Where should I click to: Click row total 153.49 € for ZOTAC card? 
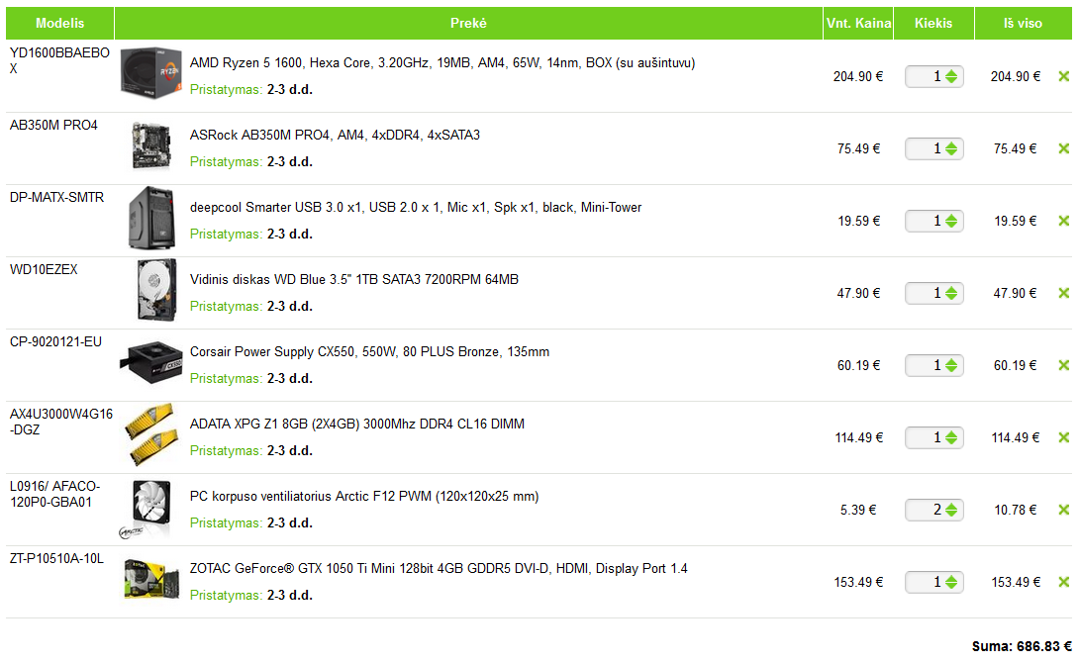click(x=1015, y=582)
